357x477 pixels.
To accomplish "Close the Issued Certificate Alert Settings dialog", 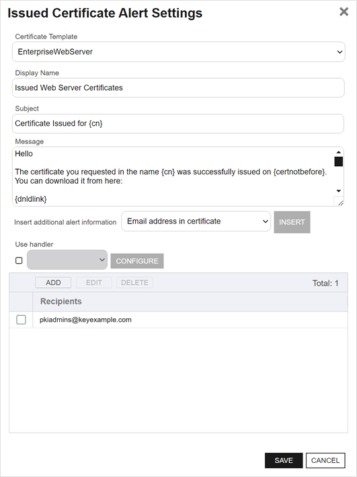I will (344, 12).
